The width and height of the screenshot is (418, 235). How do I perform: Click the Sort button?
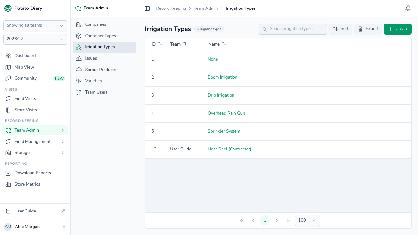pyautogui.click(x=341, y=29)
